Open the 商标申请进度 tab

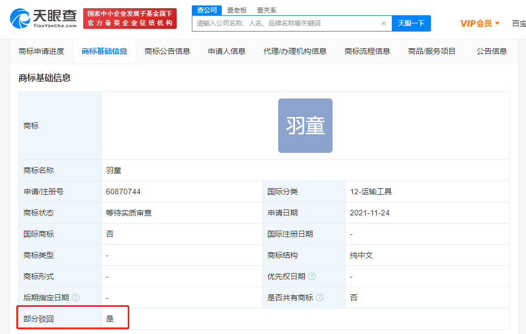coord(41,51)
